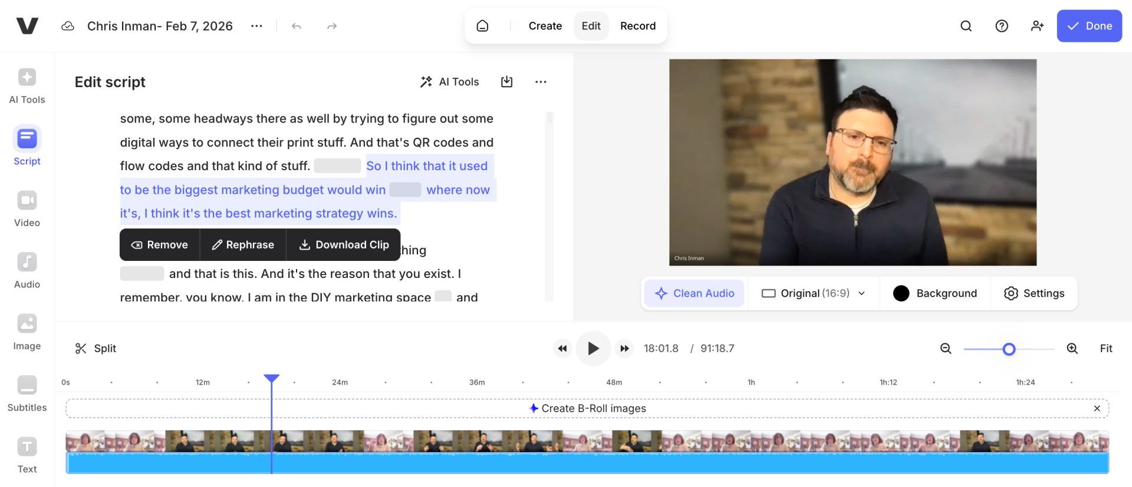Click the video thumbnail strip track
This screenshot has height=487, width=1132.
(587, 441)
